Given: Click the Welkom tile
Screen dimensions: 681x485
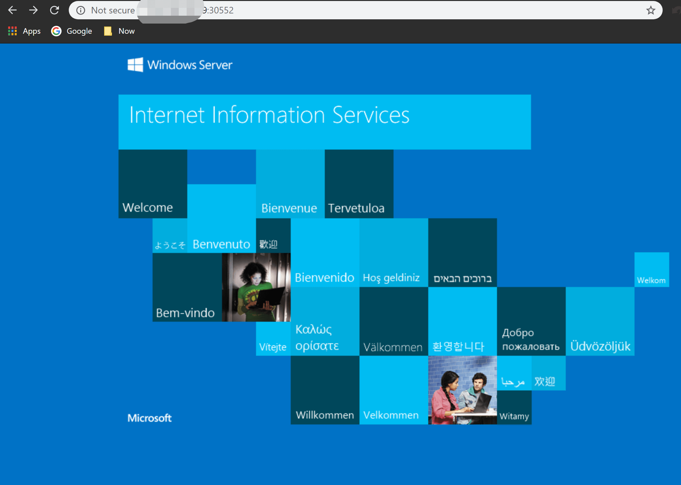Looking at the screenshot, I should 652,270.
